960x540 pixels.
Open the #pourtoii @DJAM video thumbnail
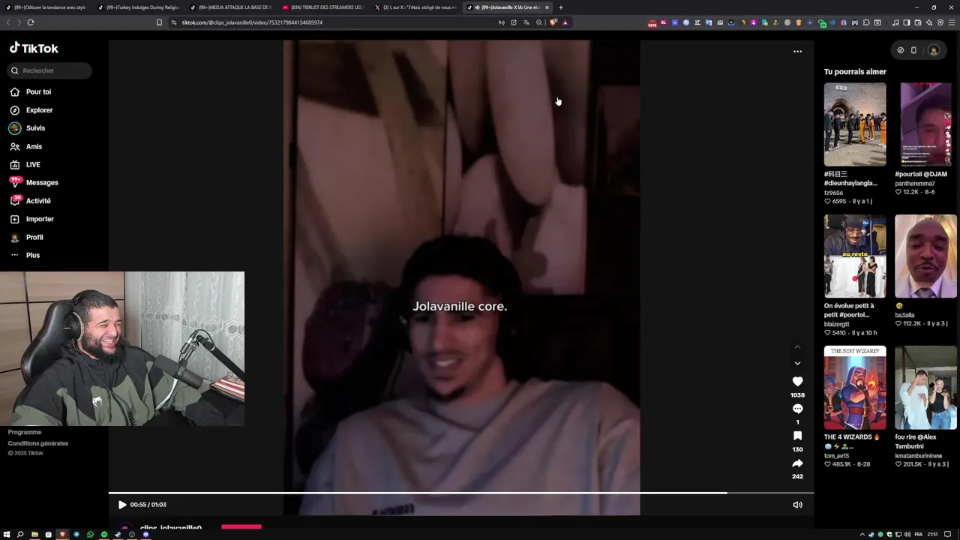click(925, 124)
